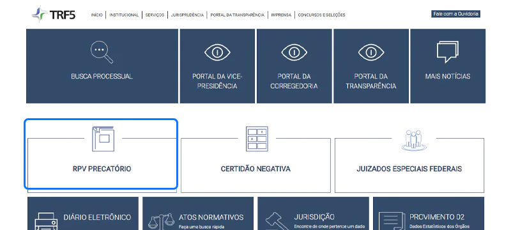Open CONCURSOS E SELEÇÕES menu
The width and height of the screenshot is (511, 230).
point(321,15)
